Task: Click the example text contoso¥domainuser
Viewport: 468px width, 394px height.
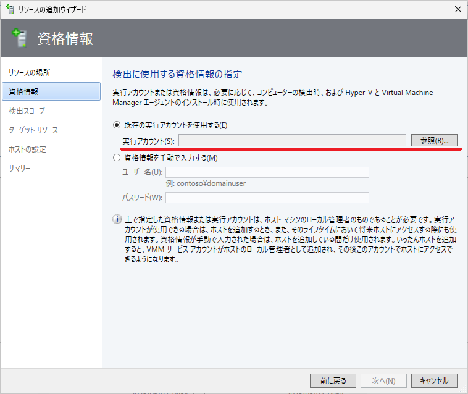Action: (211, 183)
